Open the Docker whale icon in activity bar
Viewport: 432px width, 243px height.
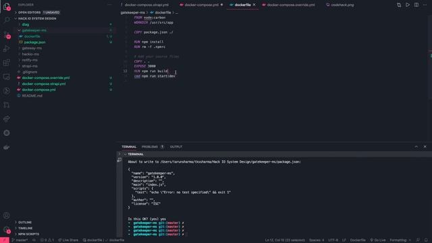pyautogui.click(x=7, y=147)
